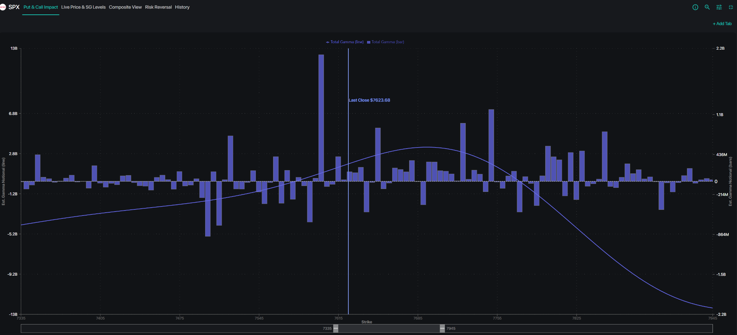
Task: Open the Composite View tab
Action: click(125, 7)
